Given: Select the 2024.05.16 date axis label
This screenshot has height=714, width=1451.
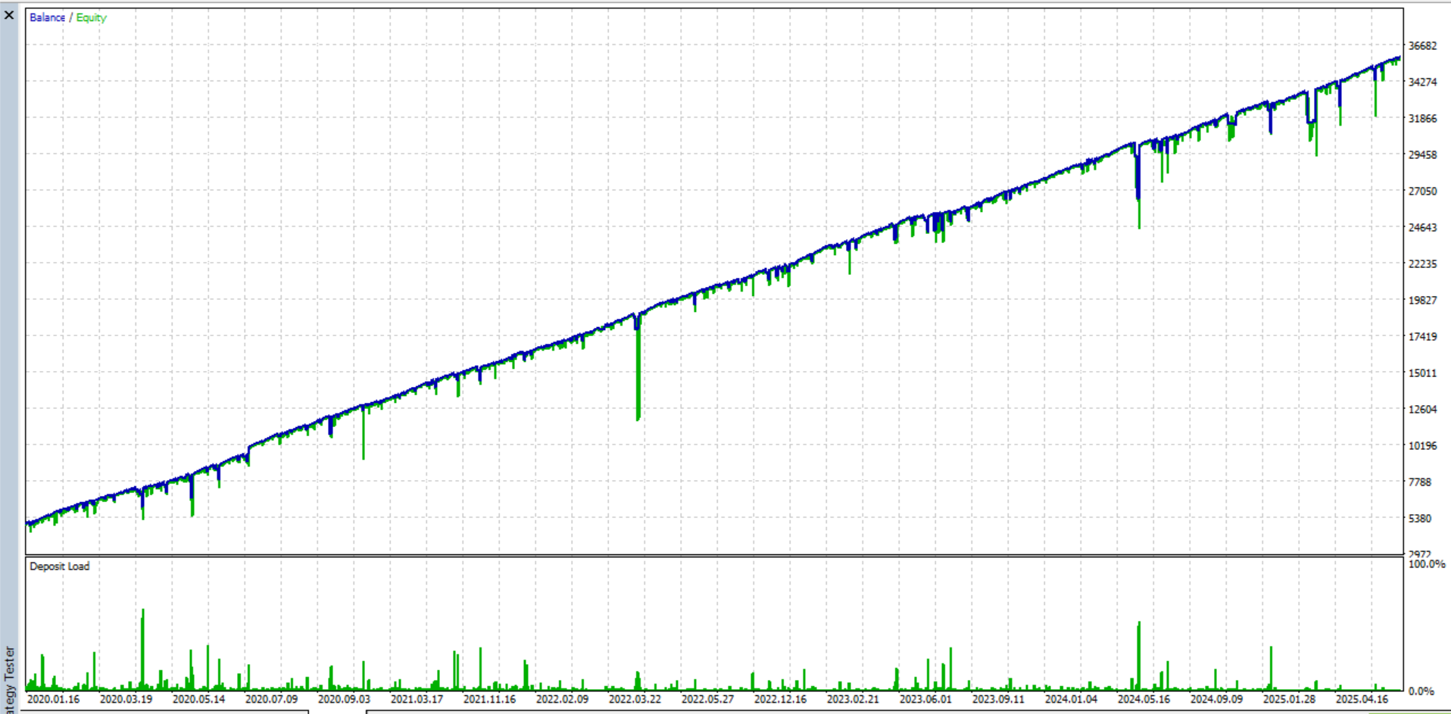Looking at the screenshot, I should (x=1144, y=699).
